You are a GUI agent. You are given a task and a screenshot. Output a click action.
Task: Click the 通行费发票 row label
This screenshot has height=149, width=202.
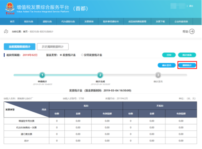pos(27,134)
